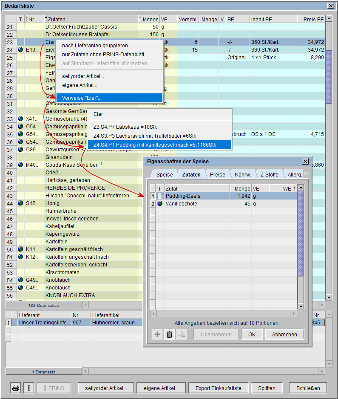Click the printer icon at bottom left
This screenshot has height=399, width=338.
pos(16,388)
